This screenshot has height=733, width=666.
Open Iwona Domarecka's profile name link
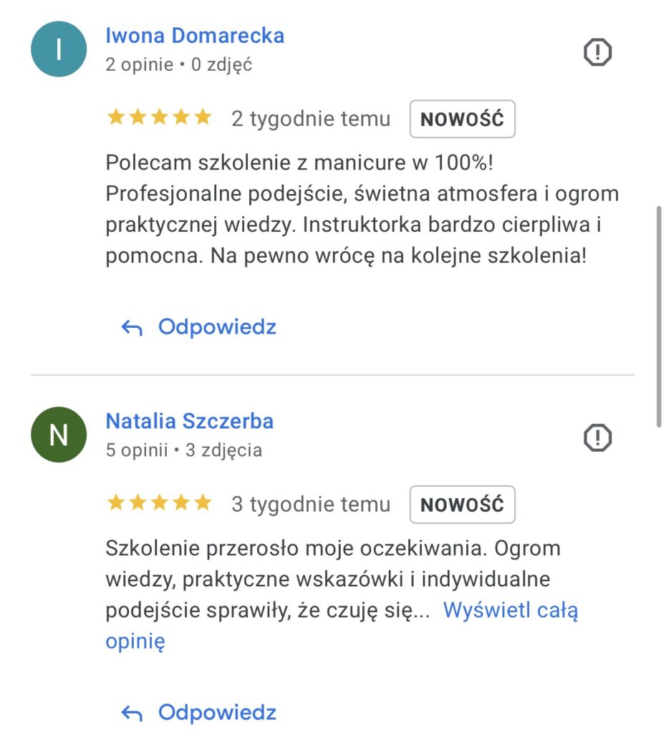click(x=195, y=35)
